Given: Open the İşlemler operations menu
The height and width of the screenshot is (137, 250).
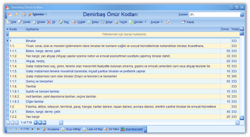Looking at the screenshot, I should coord(37,15).
